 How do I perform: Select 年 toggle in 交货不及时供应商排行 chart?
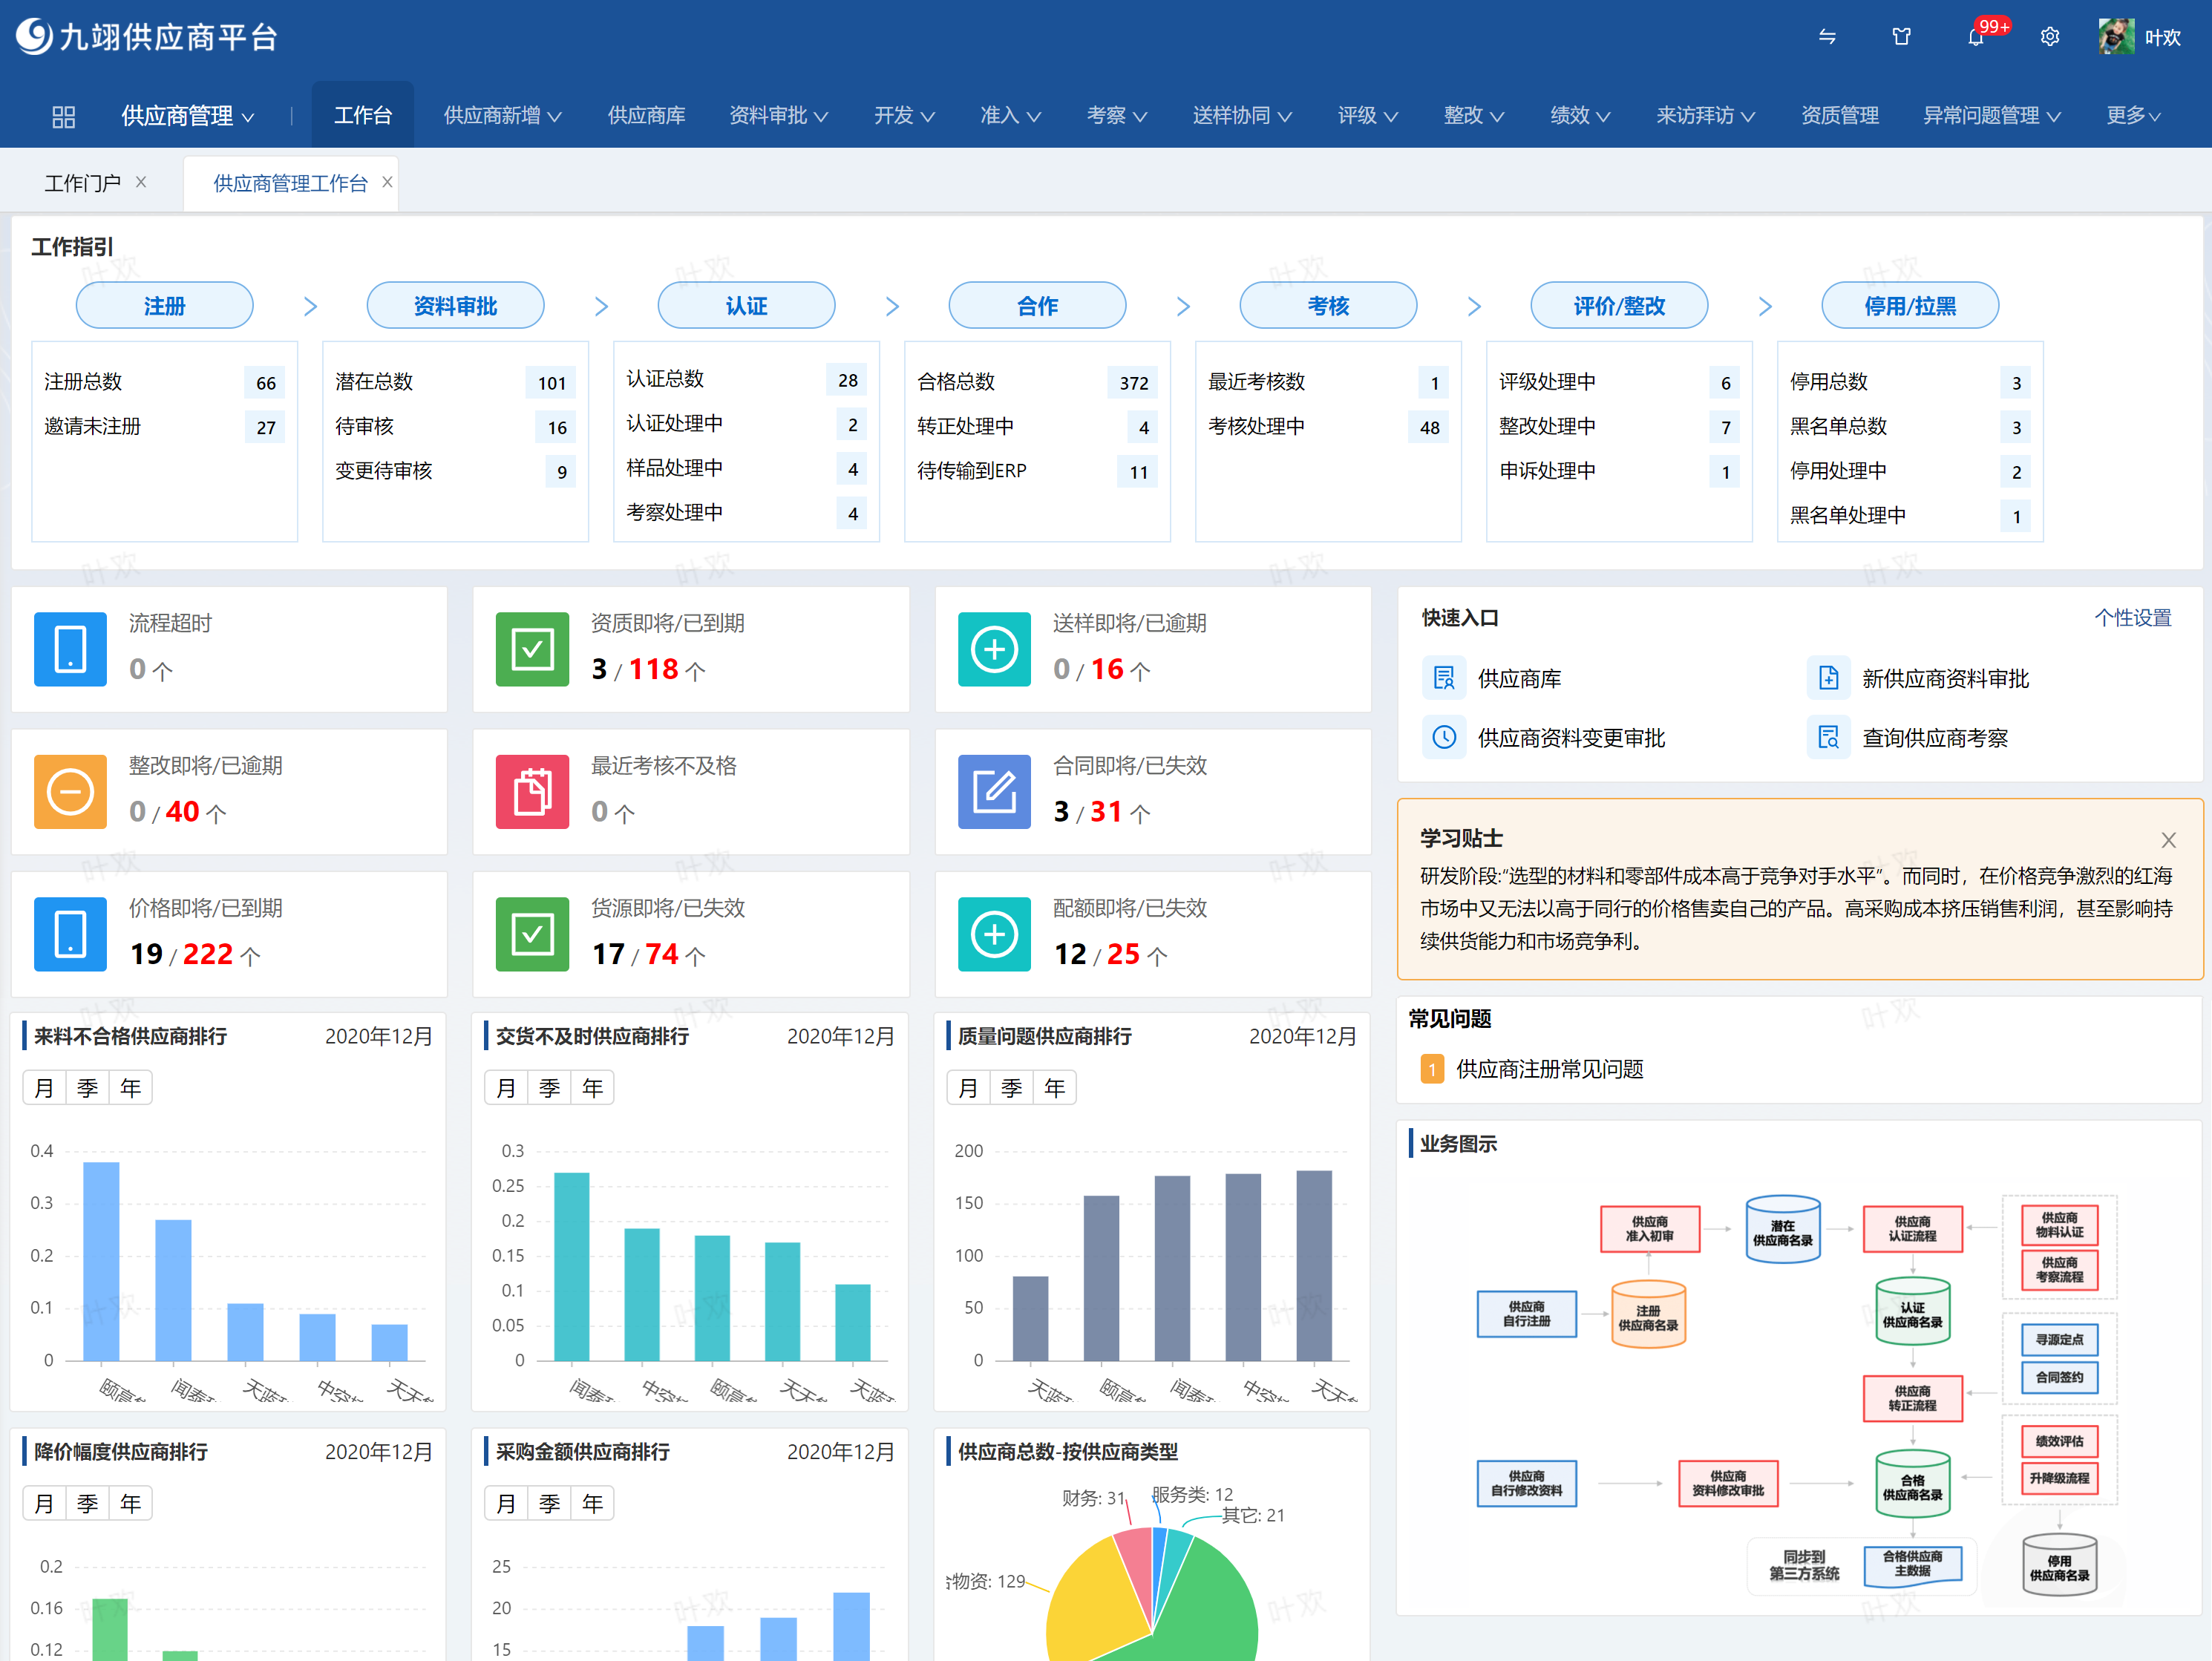(593, 1088)
